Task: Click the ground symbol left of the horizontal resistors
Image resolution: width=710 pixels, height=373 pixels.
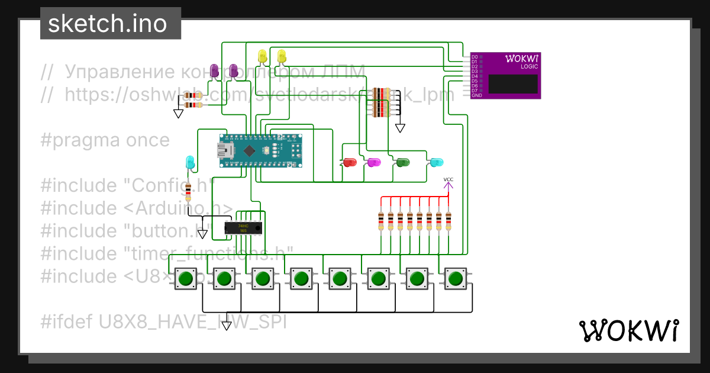Action: point(178,113)
